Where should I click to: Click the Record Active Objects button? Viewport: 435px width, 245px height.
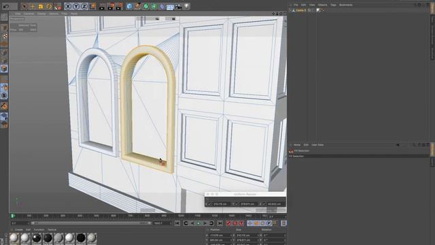(x=228, y=223)
